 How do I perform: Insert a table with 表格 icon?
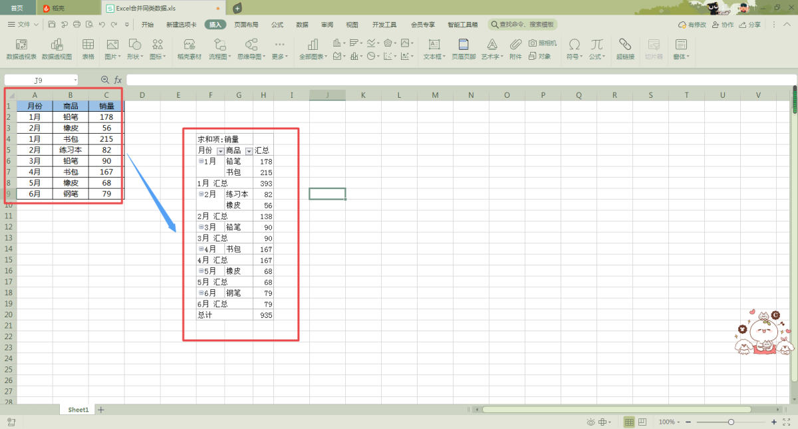(x=88, y=49)
